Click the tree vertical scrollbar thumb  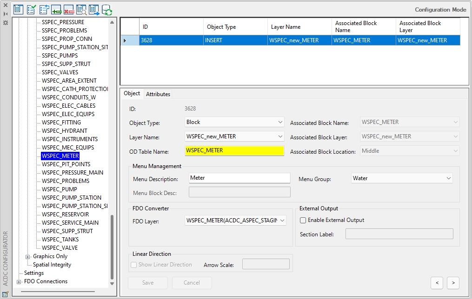(112, 247)
